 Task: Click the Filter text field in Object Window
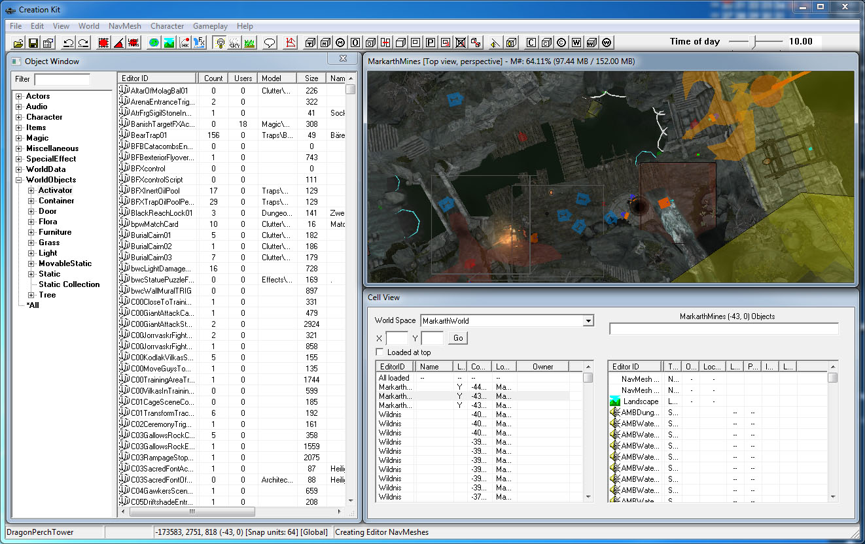62,79
